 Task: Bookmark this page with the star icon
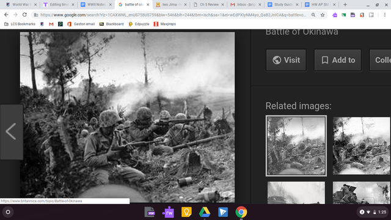point(323,15)
